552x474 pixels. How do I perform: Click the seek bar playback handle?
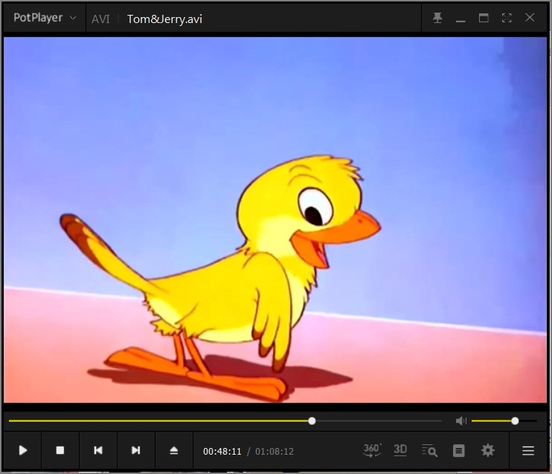click(312, 421)
